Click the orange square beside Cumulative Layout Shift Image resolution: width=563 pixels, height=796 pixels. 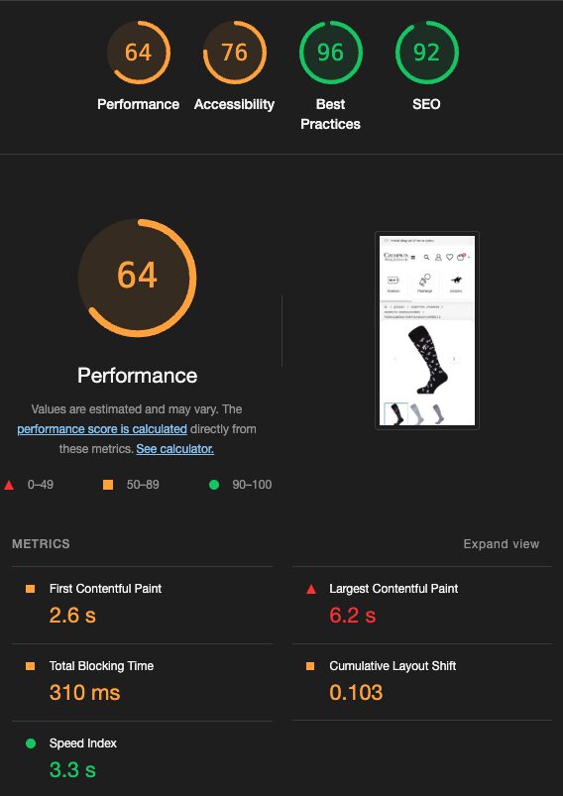click(x=310, y=666)
